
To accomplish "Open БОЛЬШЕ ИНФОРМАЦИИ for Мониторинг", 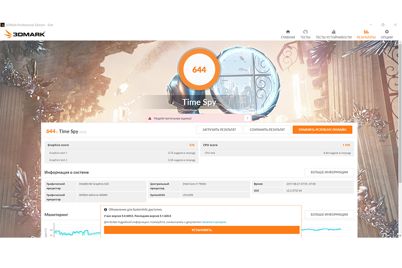I will click(329, 214).
